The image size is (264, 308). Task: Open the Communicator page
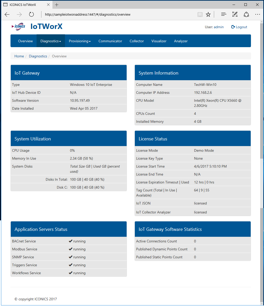click(x=110, y=41)
